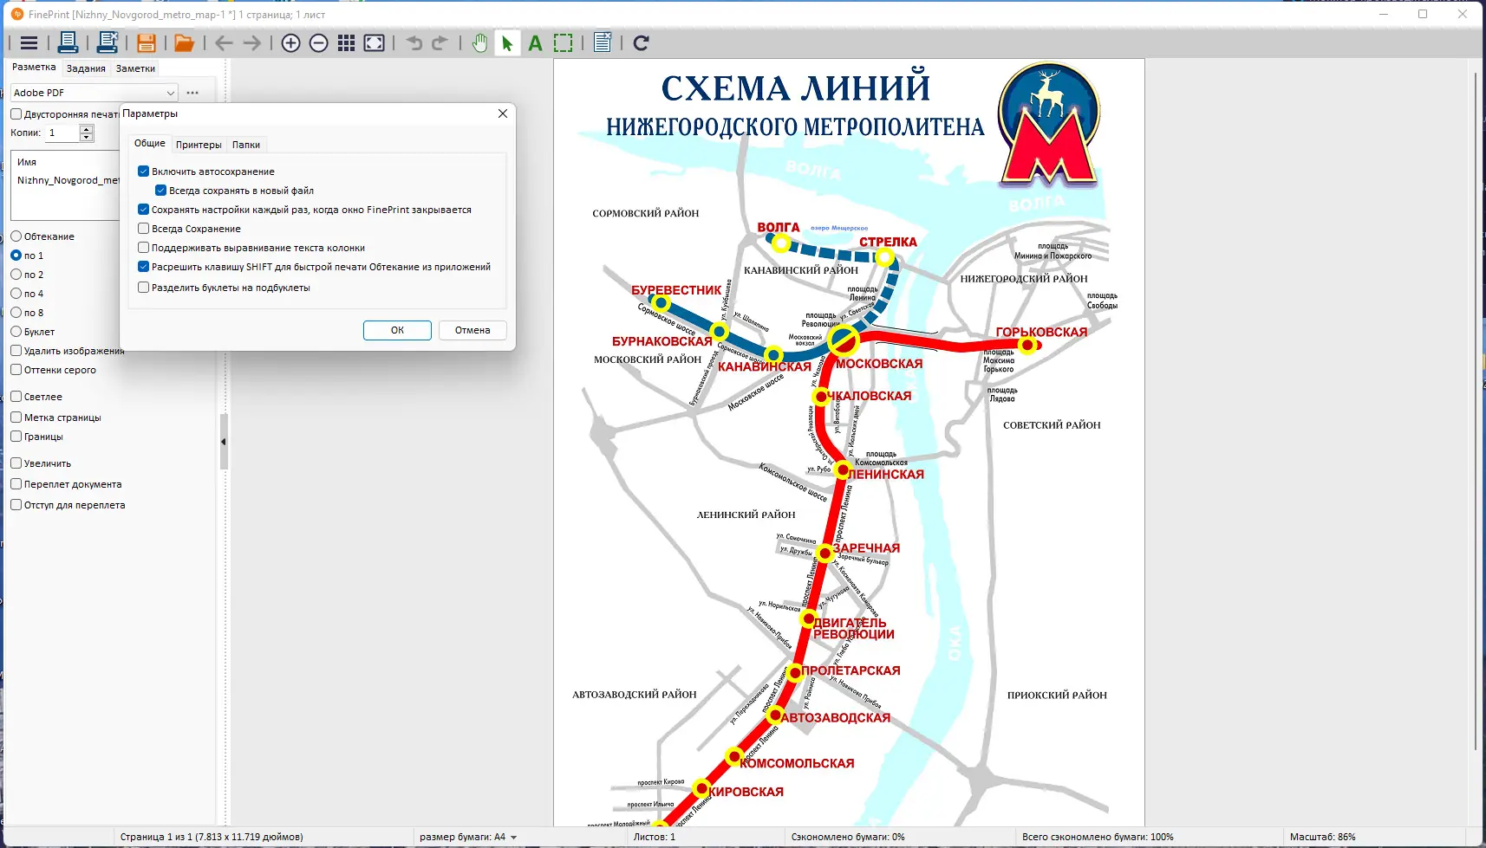Open a file with the folder icon
Image resolution: width=1486 pixels, height=848 pixels.
[x=183, y=42]
